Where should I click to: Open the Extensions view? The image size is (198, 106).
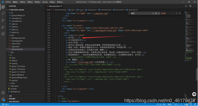pos(3,34)
